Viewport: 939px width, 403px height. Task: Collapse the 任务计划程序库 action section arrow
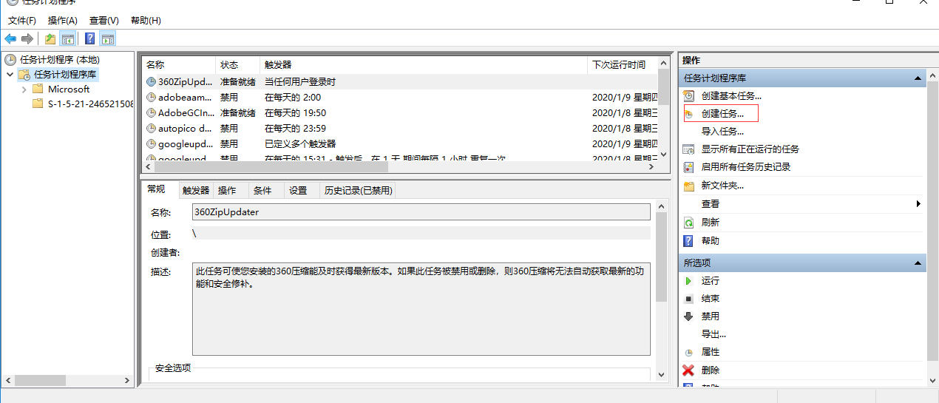click(918, 78)
